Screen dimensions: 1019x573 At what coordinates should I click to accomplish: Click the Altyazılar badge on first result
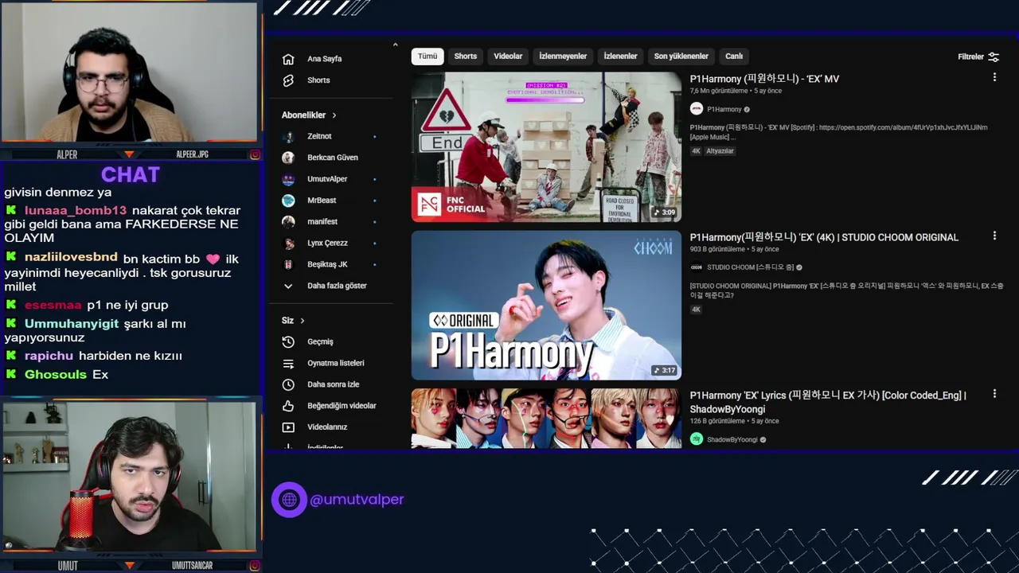click(720, 151)
